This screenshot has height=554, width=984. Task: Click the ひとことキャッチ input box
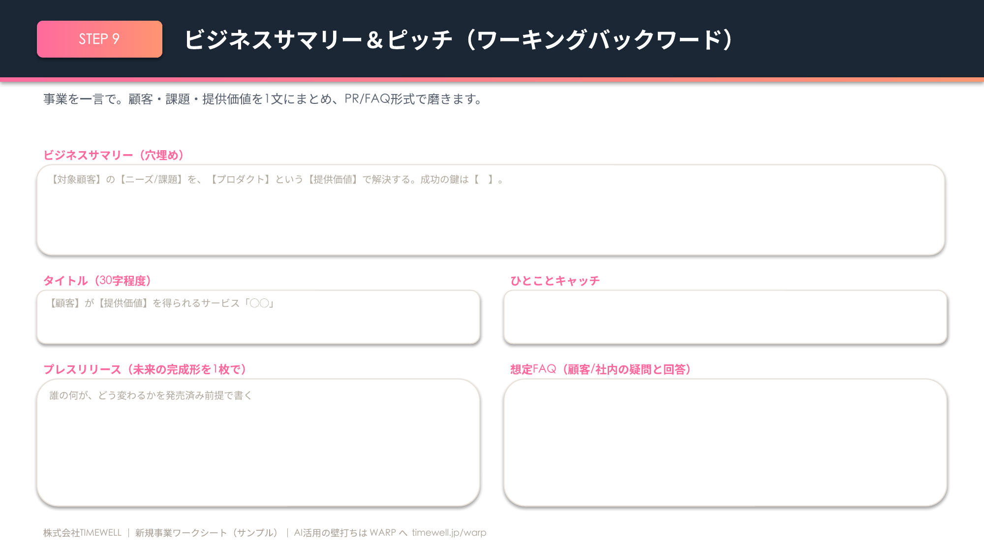tap(725, 317)
